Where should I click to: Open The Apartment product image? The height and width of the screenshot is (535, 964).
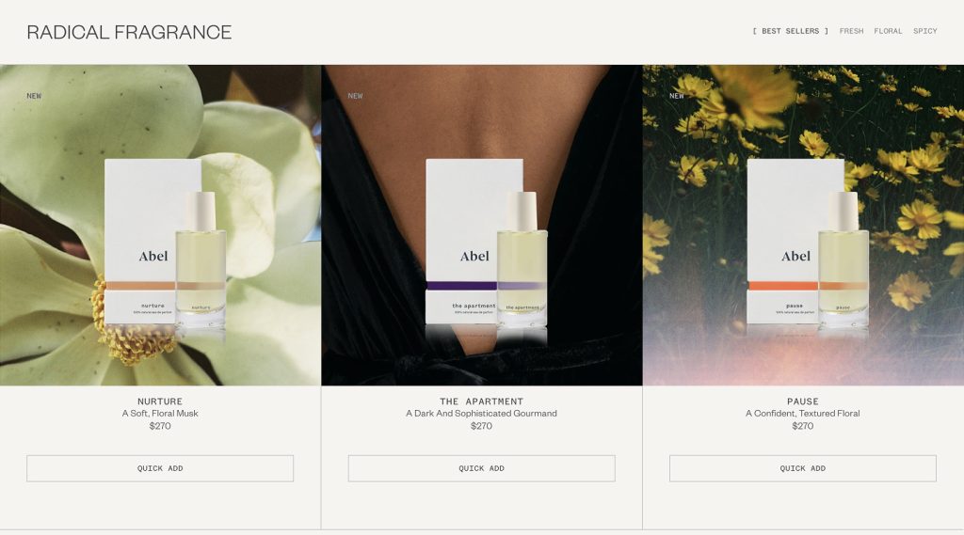482,226
